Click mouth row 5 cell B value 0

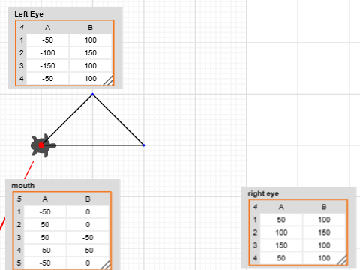88,263
